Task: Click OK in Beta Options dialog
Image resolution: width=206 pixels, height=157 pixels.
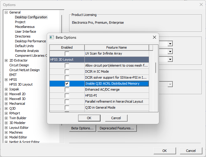Action: [x=89, y=118]
